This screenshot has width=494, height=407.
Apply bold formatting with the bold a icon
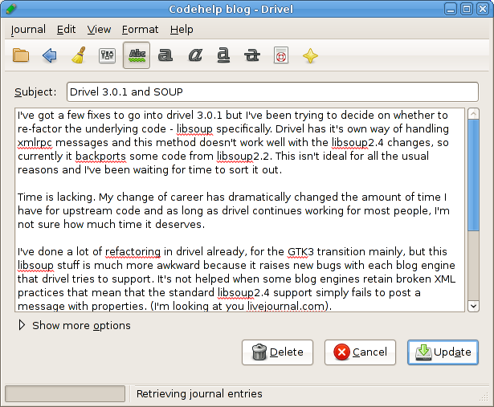click(x=165, y=55)
